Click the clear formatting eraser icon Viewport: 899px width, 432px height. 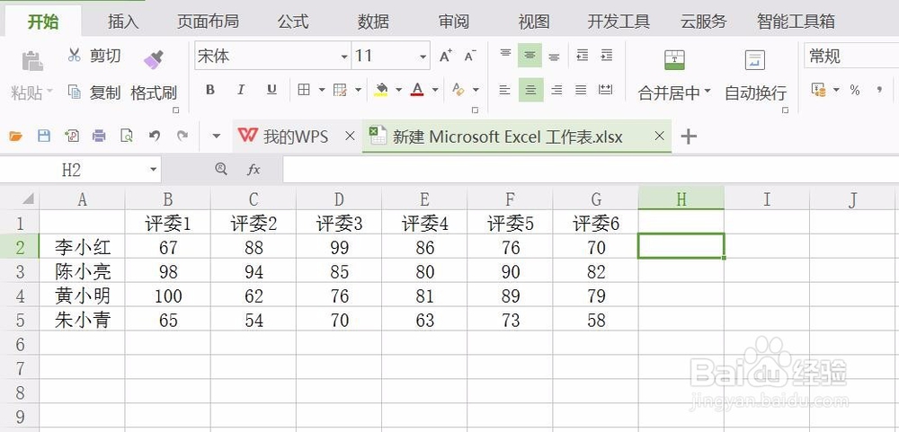click(458, 90)
